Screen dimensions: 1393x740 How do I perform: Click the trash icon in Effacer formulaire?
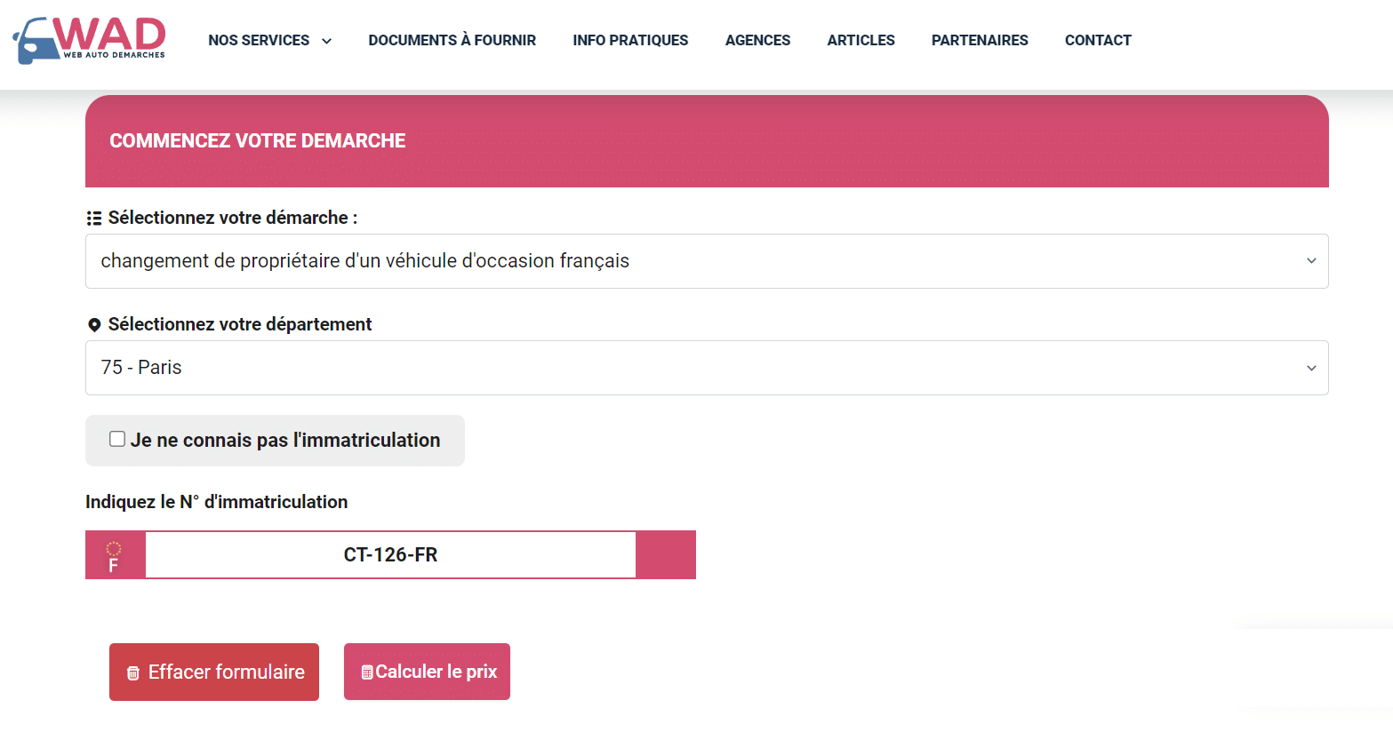133,673
